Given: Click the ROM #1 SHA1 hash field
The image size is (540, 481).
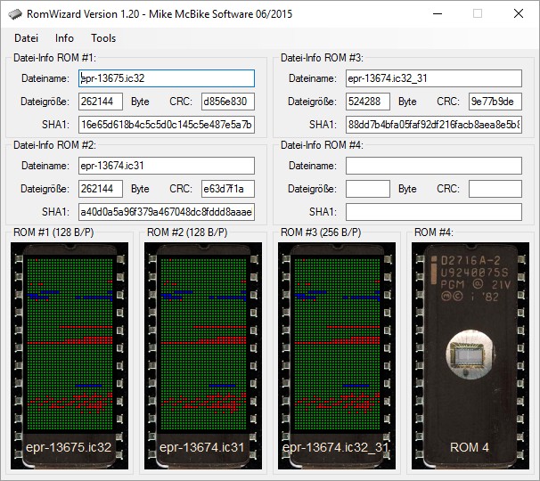Looking at the screenshot, I should tap(167, 124).
